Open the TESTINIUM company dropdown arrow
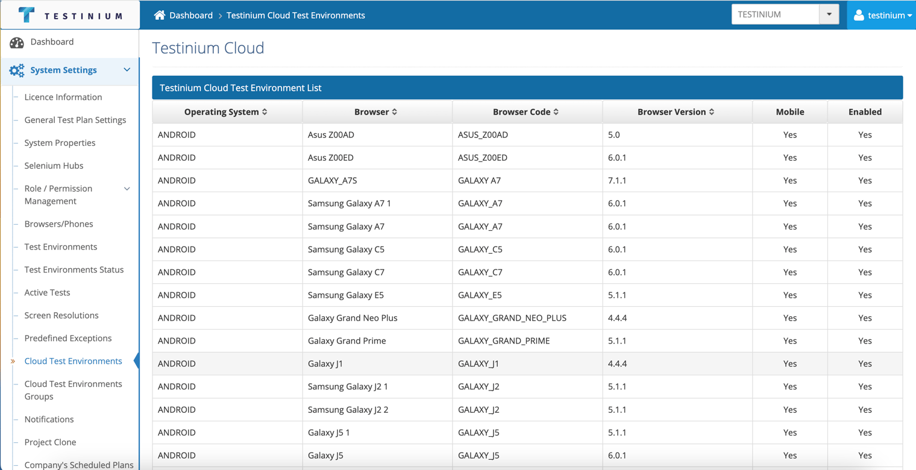 (829, 14)
